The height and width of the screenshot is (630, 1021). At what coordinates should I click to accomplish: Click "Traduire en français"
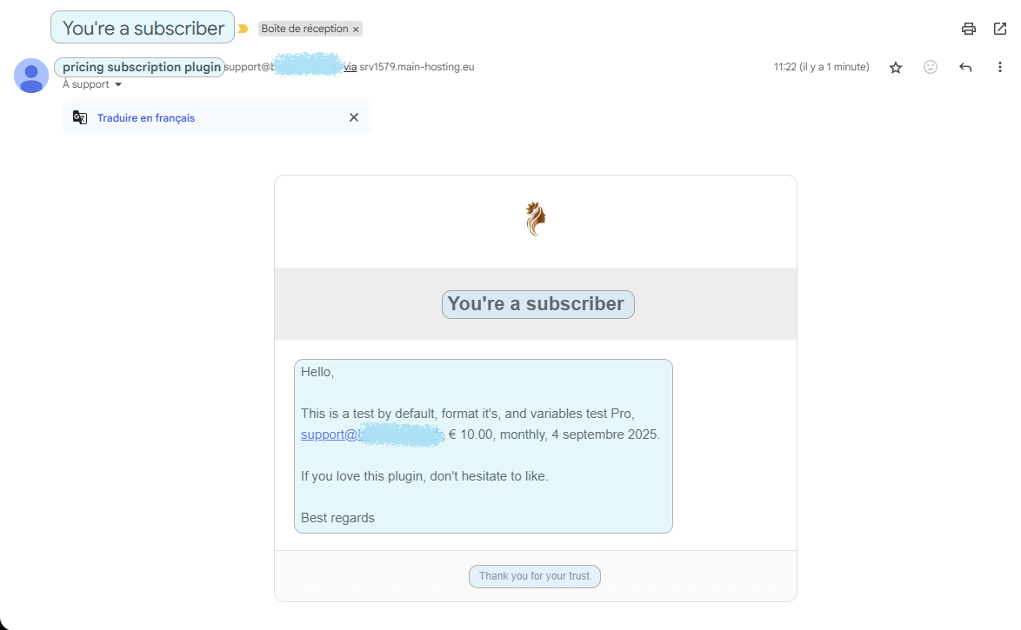tap(146, 118)
